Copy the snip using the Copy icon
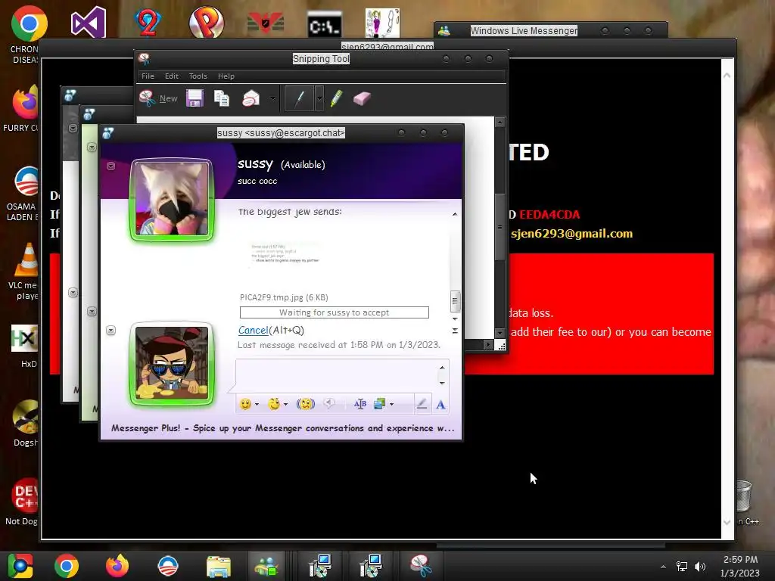This screenshot has height=581, width=775. click(x=222, y=98)
